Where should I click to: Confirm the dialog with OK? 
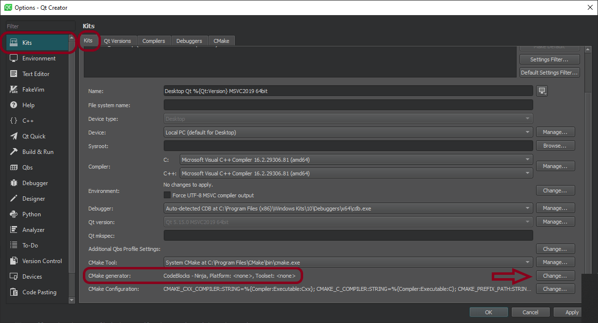click(x=488, y=312)
